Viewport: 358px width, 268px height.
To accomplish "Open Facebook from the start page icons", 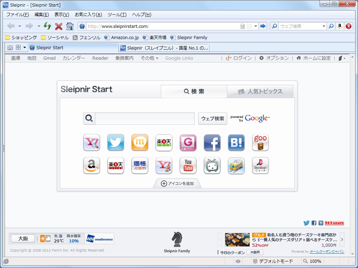I will [212, 142].
